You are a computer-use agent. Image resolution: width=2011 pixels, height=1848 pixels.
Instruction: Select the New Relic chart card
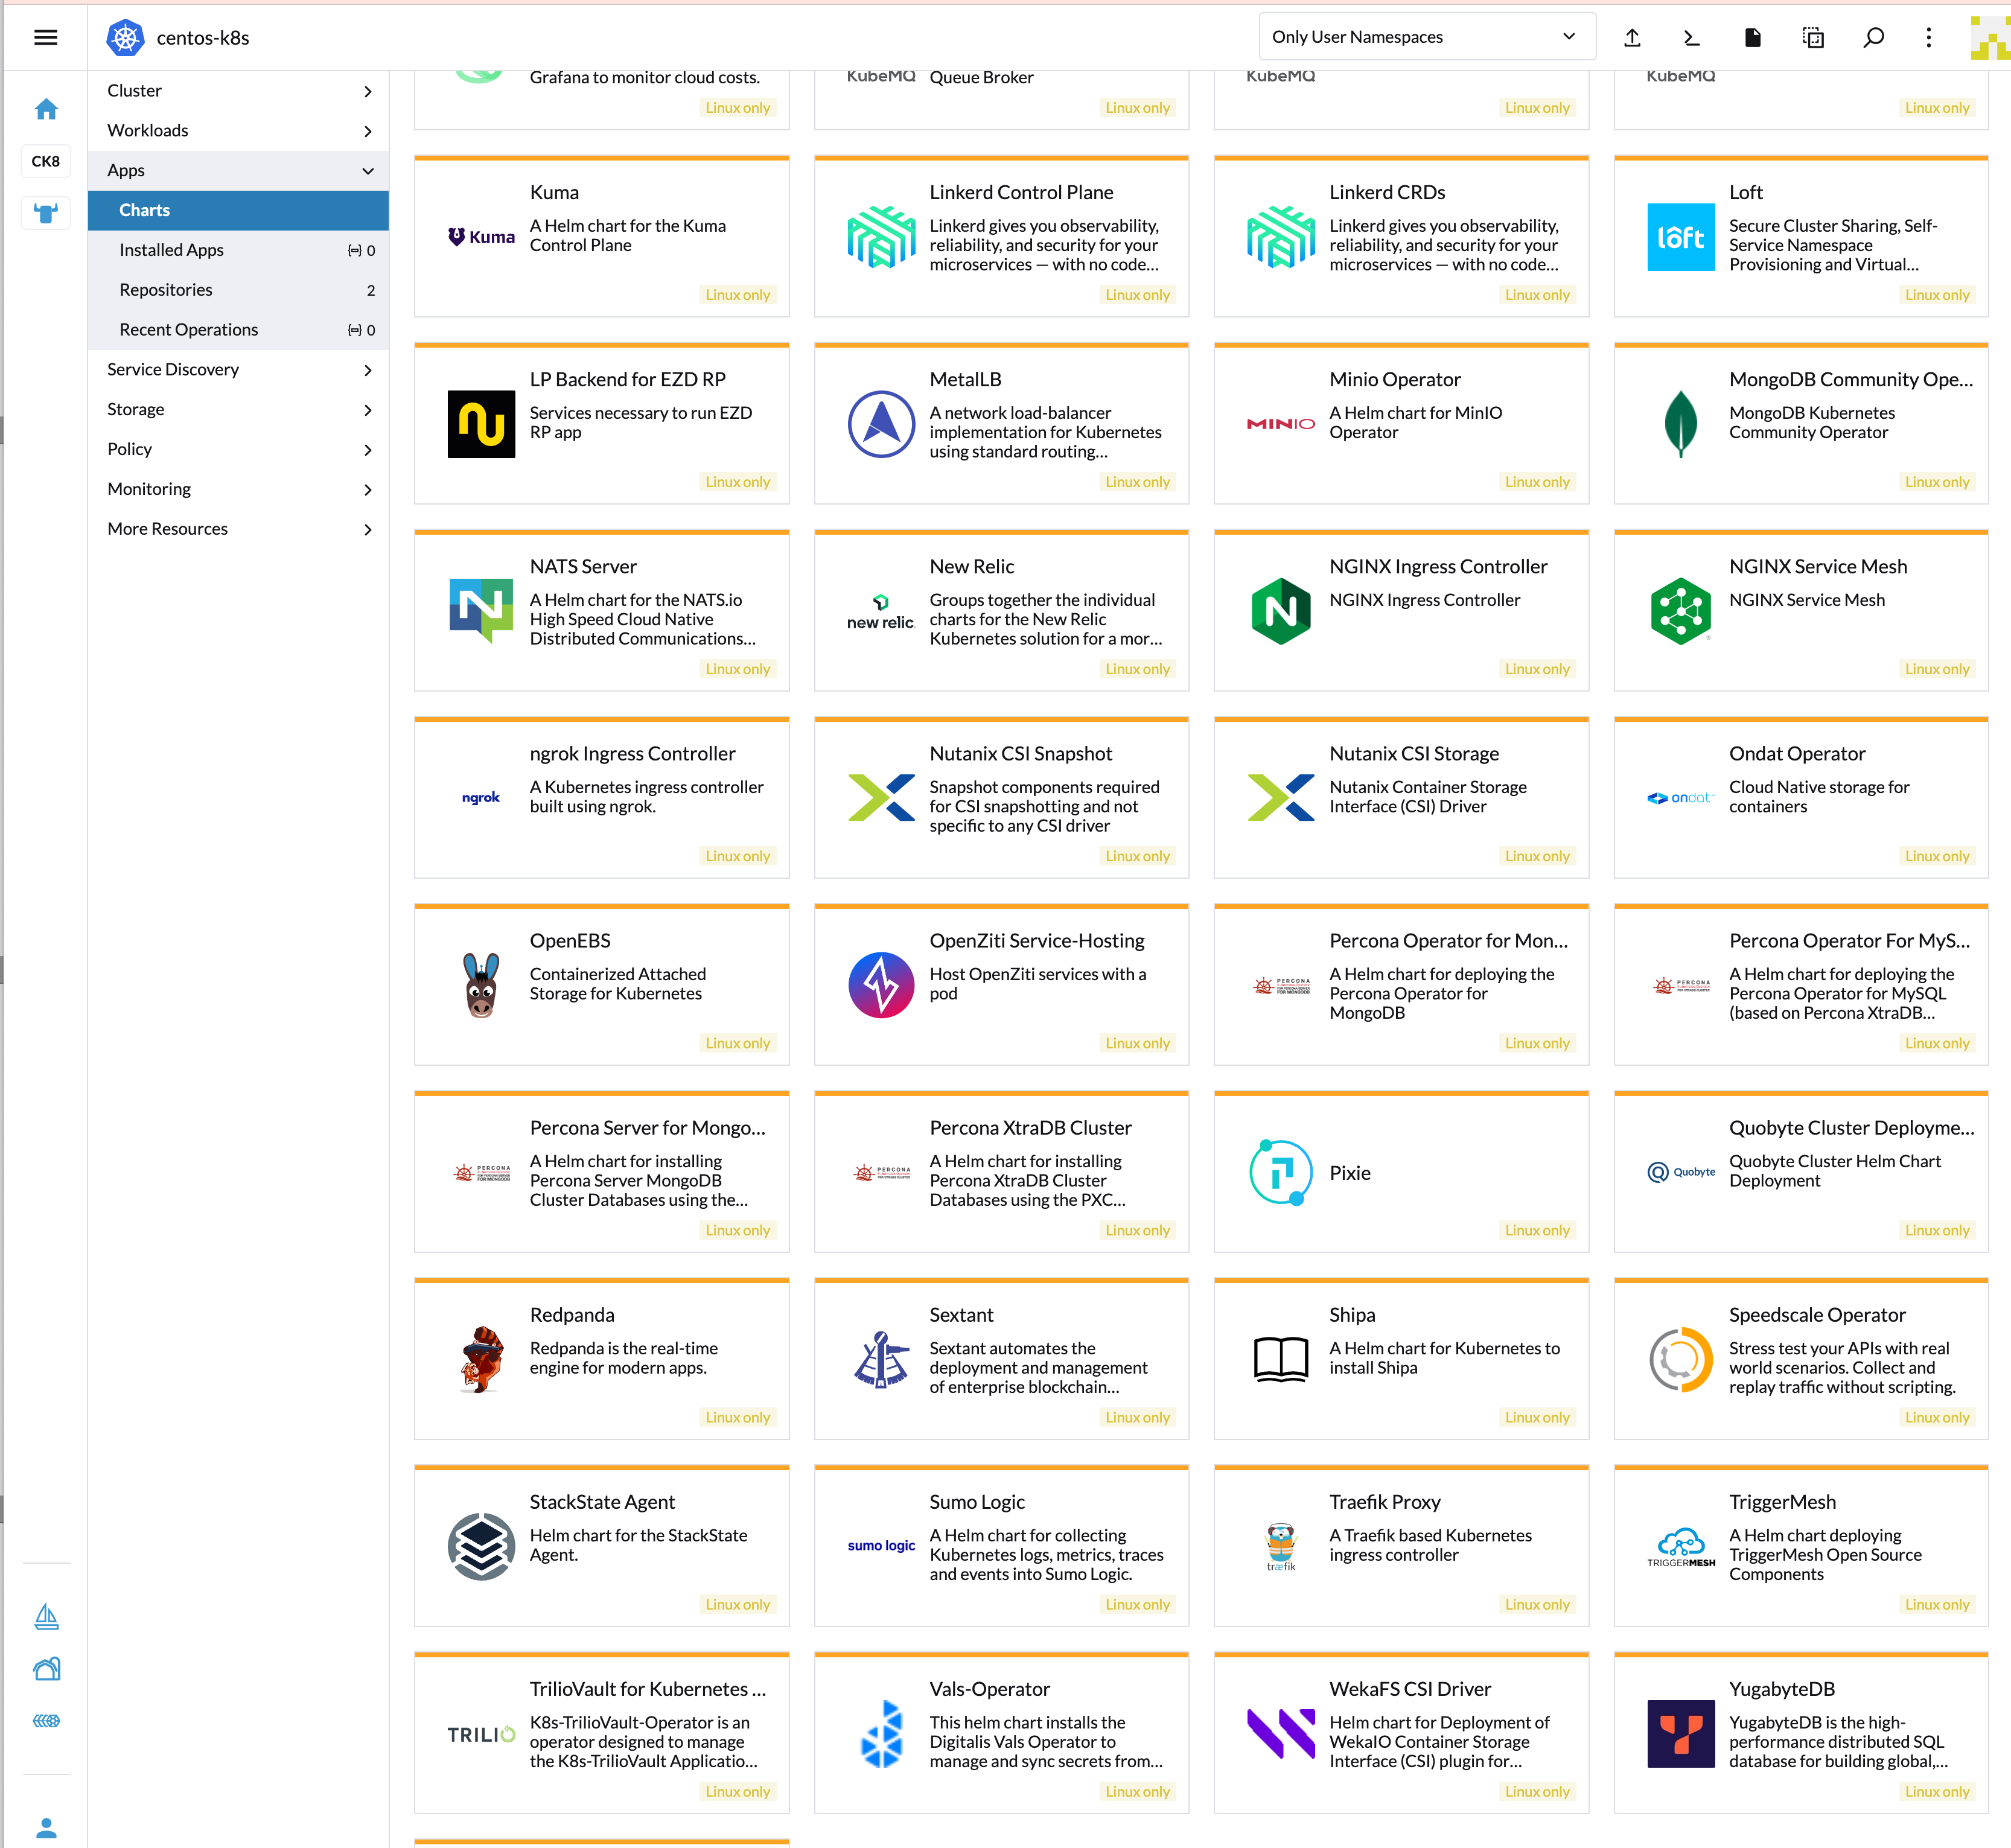coord(1001,610)
